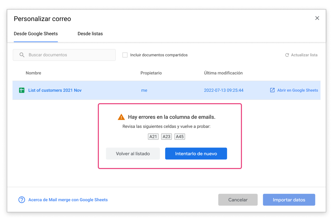Open Acerca de Mail merge con Google Sheets link

click(68, 200)
